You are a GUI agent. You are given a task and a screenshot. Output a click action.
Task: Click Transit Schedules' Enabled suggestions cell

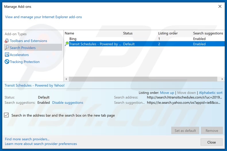(x=199, y=44)
